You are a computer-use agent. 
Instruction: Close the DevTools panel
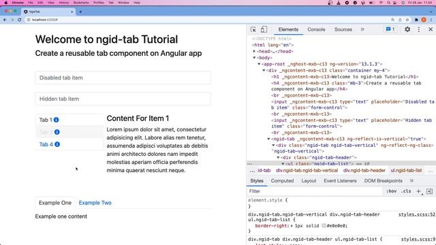(x=431, y=29)
